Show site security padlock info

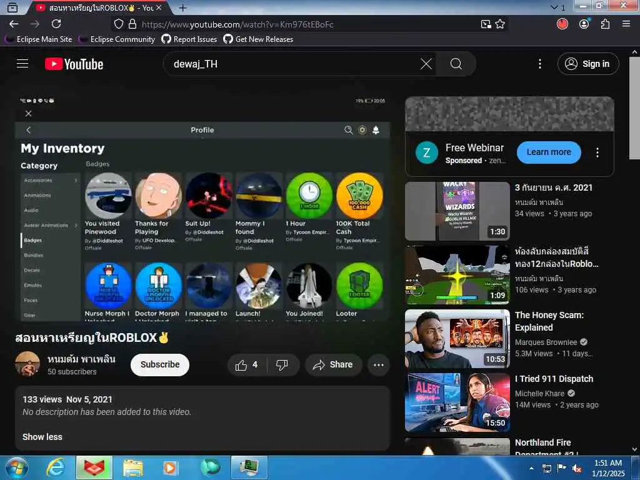click(132, 24)
